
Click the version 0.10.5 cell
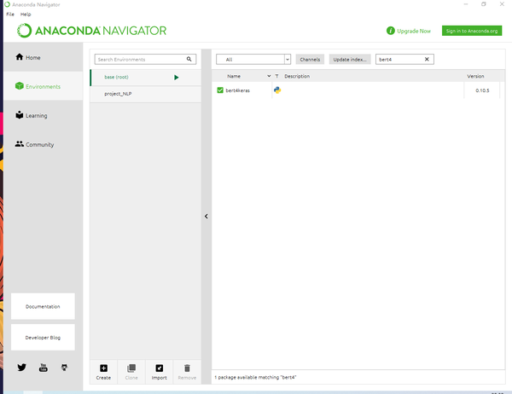[x=482, y=90]
